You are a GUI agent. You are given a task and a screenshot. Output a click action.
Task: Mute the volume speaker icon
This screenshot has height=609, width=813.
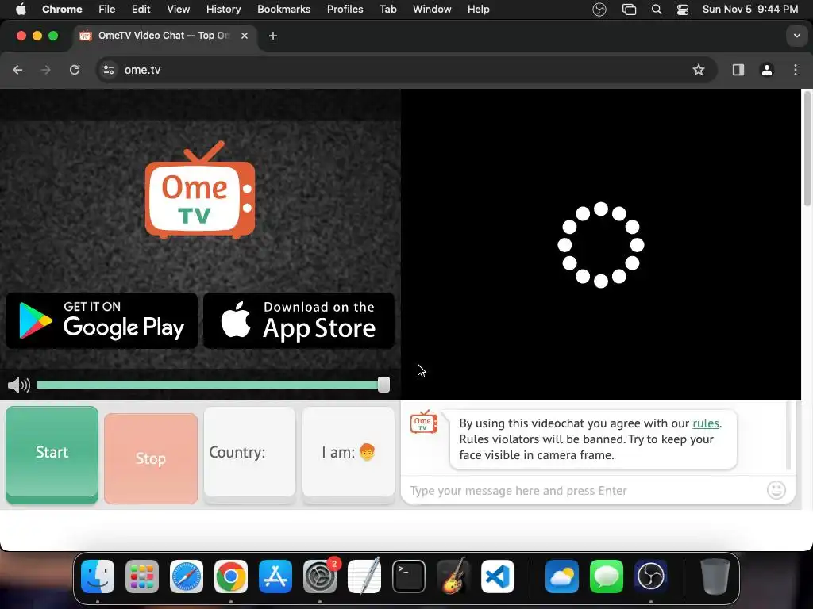pos(19,385)
